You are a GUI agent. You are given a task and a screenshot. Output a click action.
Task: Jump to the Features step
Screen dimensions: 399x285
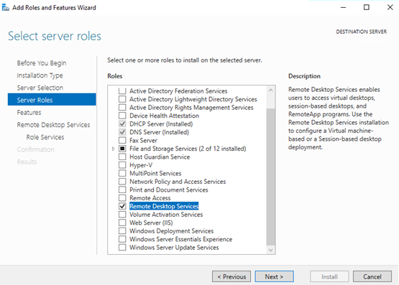[29, 112]
